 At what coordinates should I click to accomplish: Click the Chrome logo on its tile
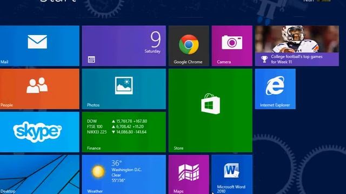tap(189, 44)
